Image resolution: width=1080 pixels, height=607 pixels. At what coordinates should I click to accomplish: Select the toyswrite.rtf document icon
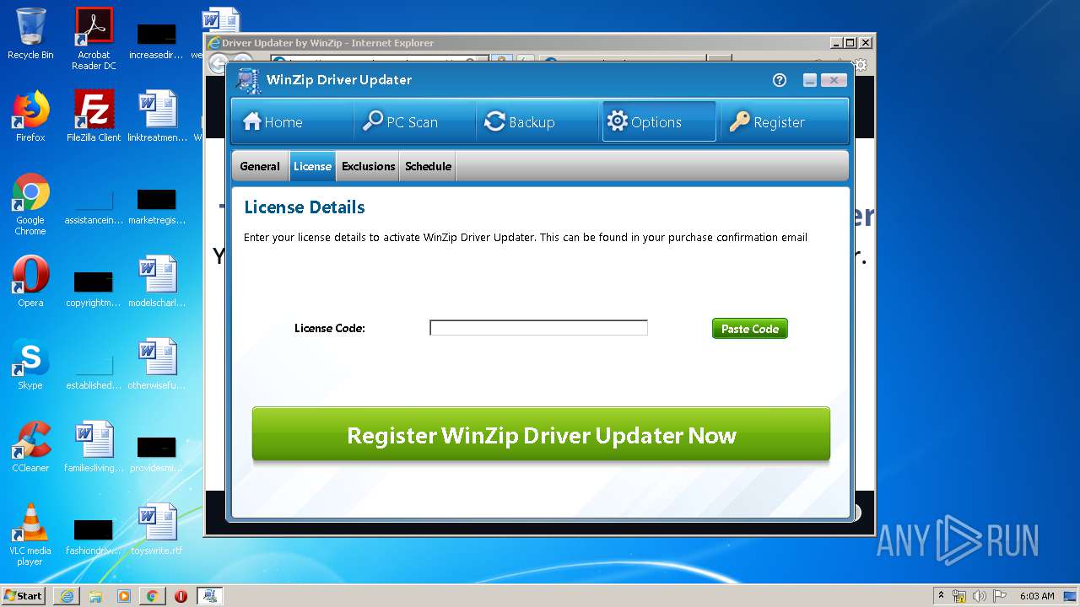tap(158, 529)
